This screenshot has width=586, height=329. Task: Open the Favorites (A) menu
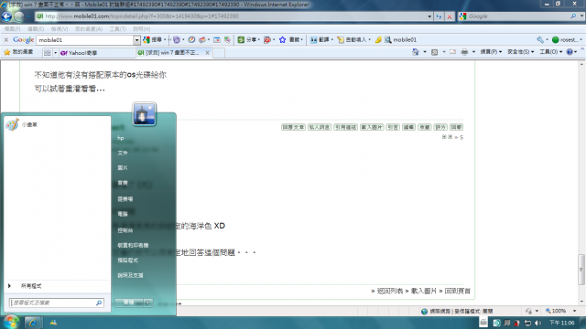(x=89, y=28)
